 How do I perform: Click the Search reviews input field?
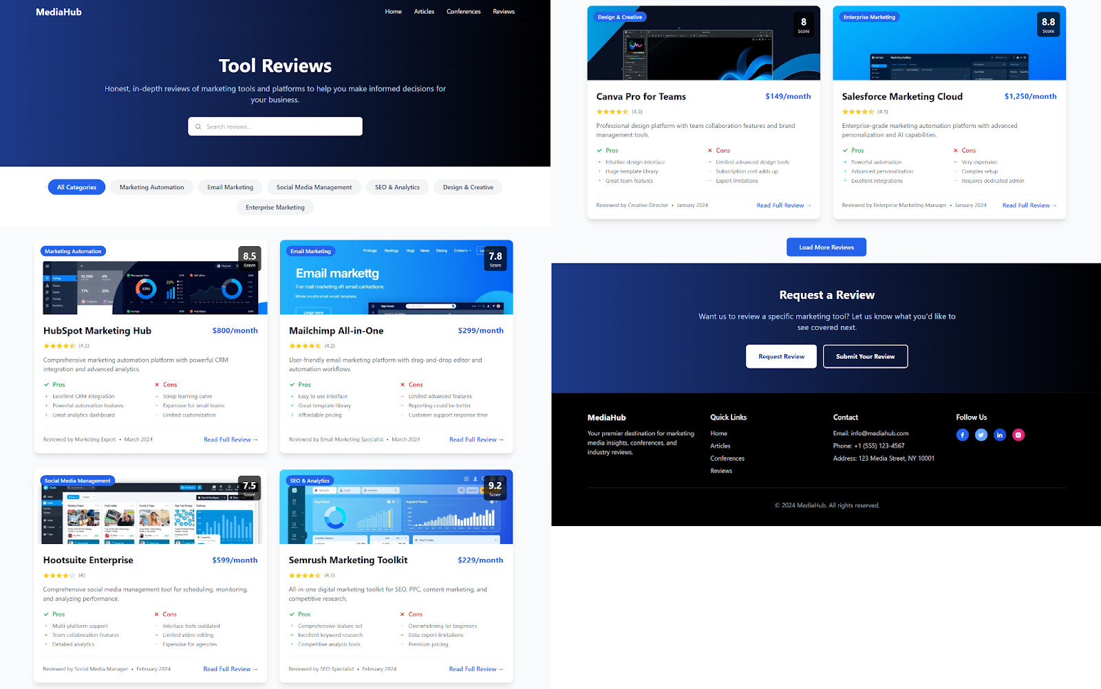(x=275, y=127)
